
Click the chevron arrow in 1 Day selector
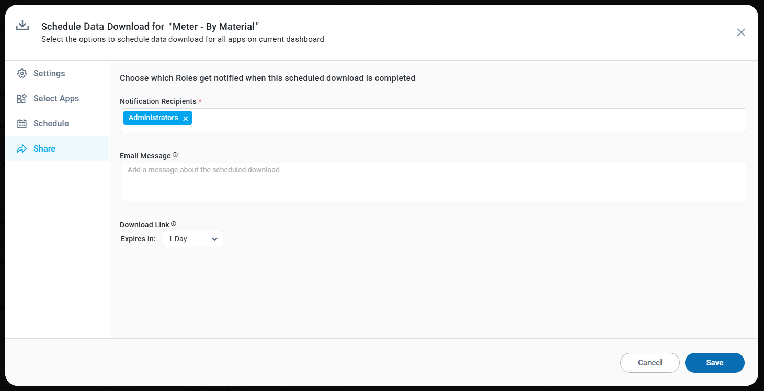[214, 239]
